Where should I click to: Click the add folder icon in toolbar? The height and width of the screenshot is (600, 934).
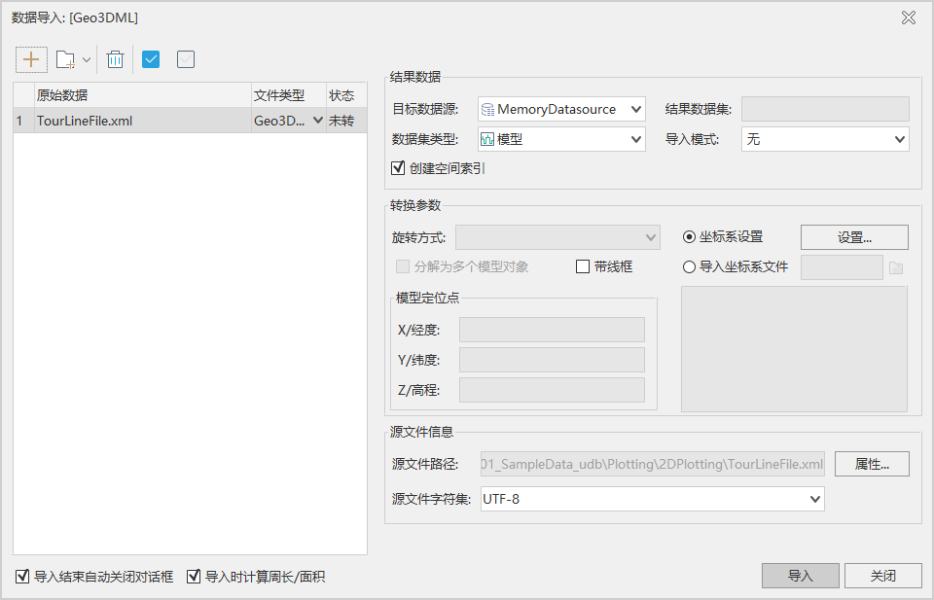coord(64,59)
